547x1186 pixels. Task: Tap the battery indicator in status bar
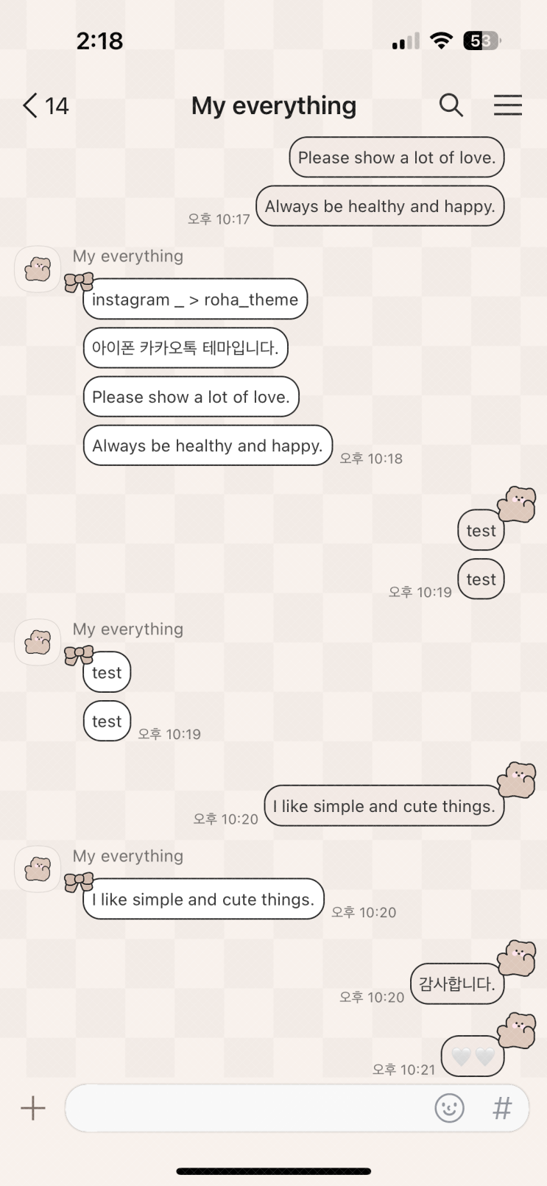(482, 41)
